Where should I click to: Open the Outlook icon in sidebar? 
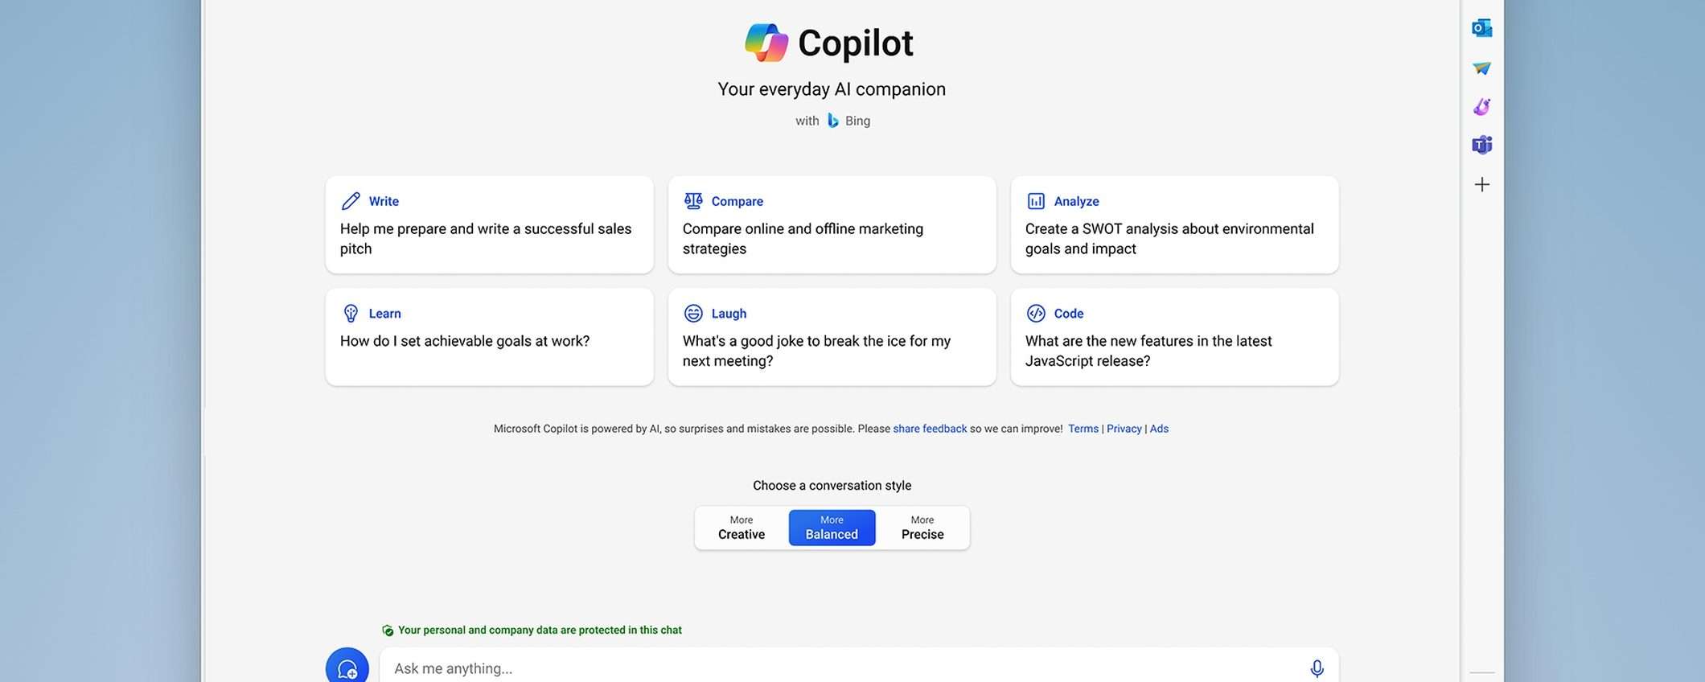[x=1481, y=28]
